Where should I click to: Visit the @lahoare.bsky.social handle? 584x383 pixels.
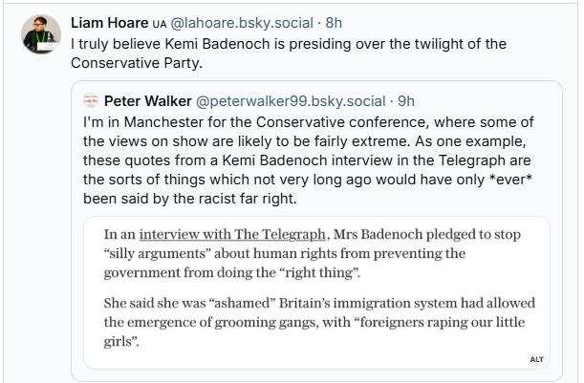241,21
